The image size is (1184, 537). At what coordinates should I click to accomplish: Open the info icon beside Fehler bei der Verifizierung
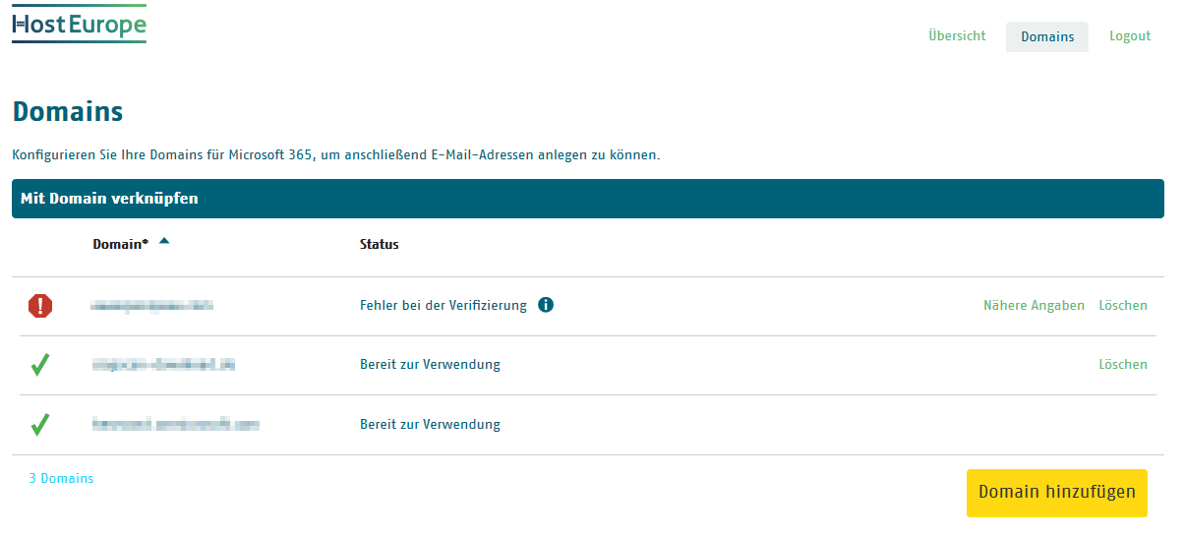[546, 305]
